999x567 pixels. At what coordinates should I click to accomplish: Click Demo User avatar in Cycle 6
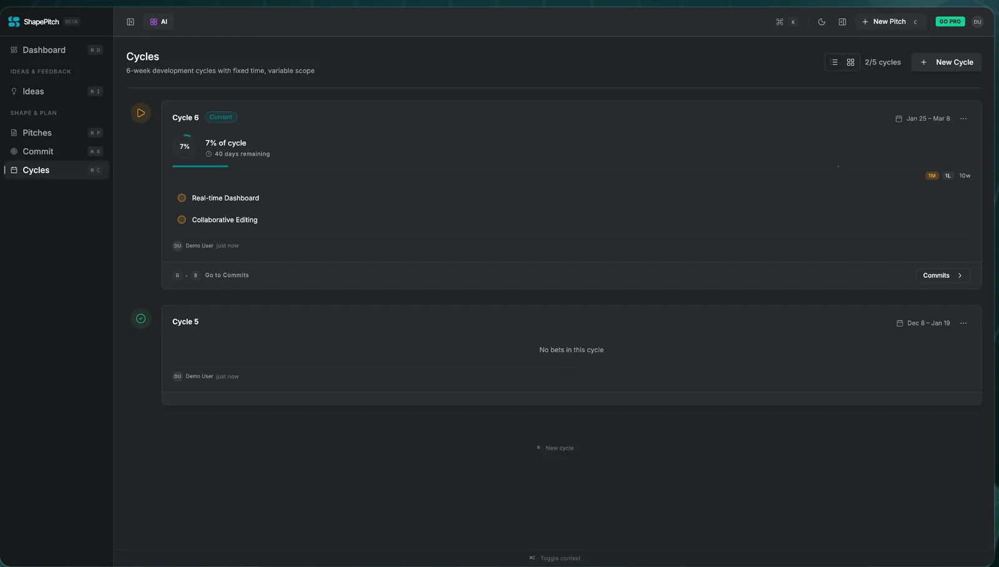pyautogui.click(x=177, y=246)
